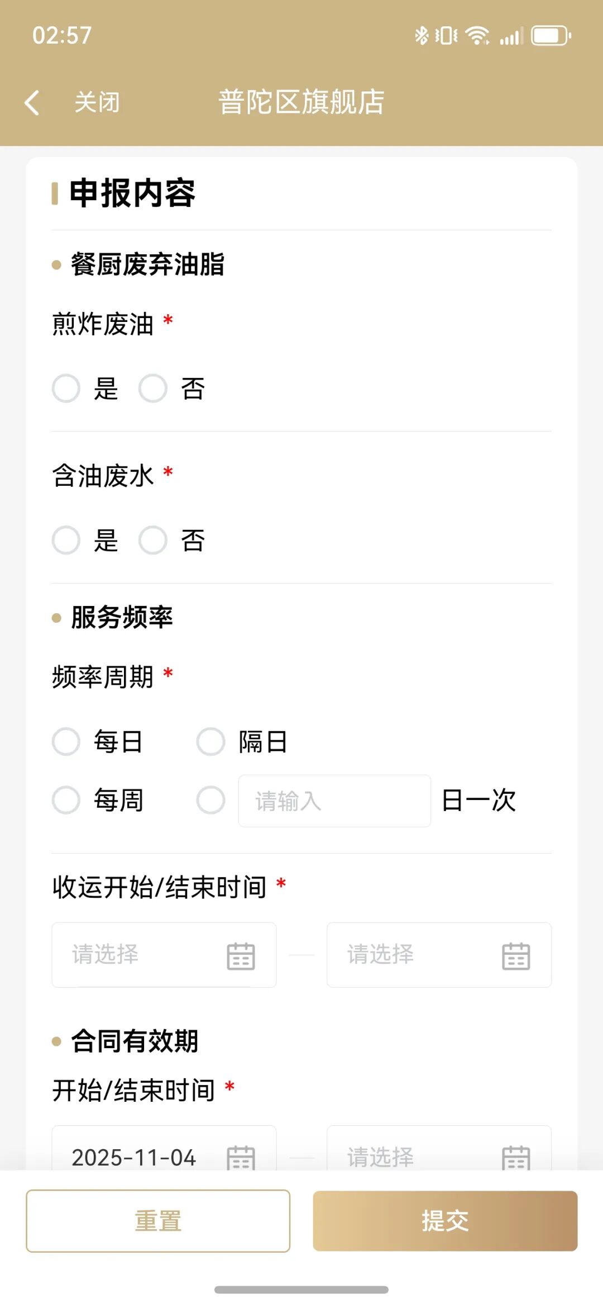Tap calendar icon beside 2025-11-04 date
Screen dimensions: 603x1303
point(241,1156)
